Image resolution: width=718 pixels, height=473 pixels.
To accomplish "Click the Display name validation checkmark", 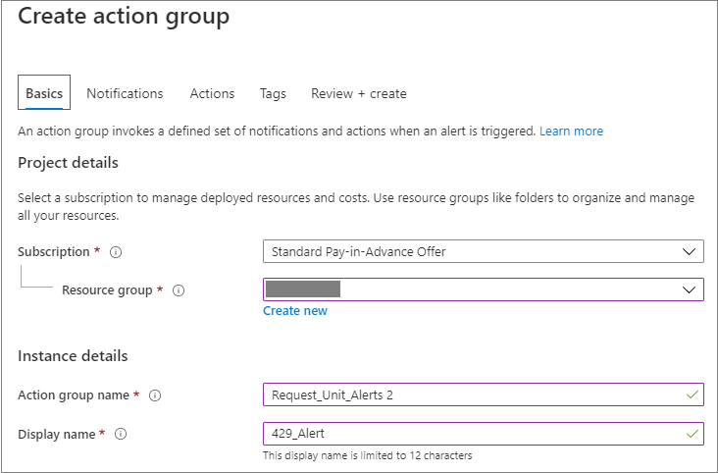I will coord(693,433).
